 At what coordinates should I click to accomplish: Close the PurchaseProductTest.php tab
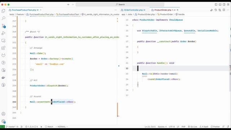point(41,10)
